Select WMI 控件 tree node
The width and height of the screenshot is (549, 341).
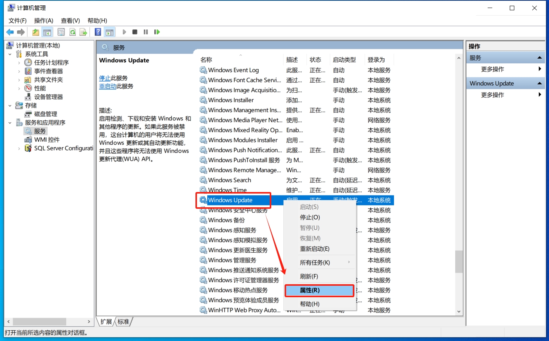click(x=47, y=140)
